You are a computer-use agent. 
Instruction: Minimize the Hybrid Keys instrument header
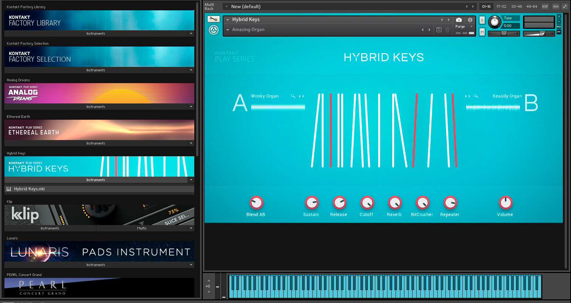click(559, 22)
